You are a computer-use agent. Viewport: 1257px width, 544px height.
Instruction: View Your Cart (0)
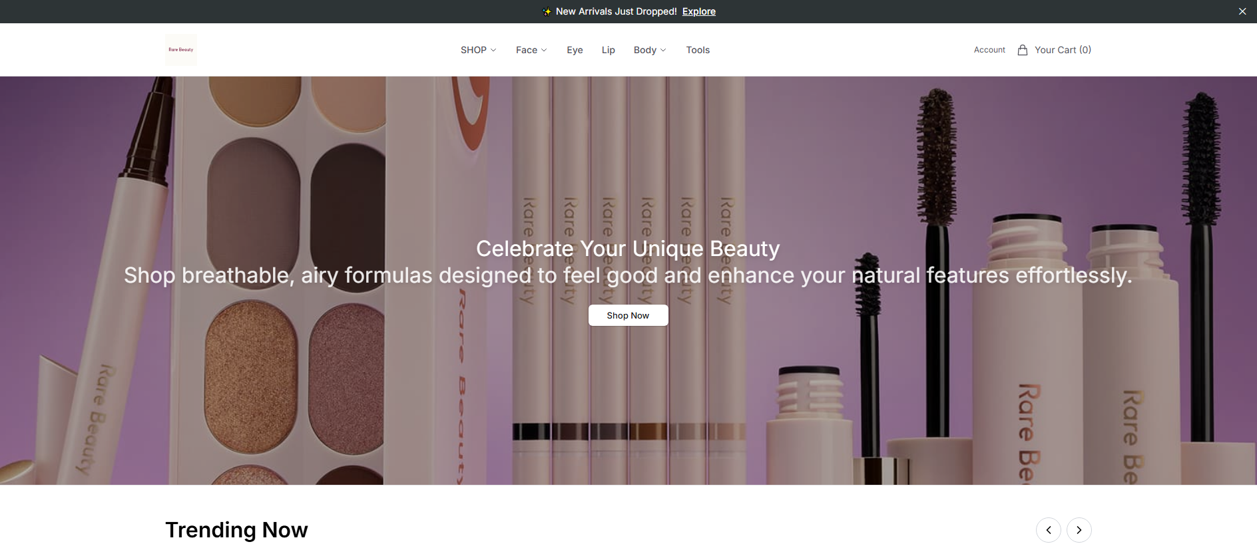tap(1063, 50)
